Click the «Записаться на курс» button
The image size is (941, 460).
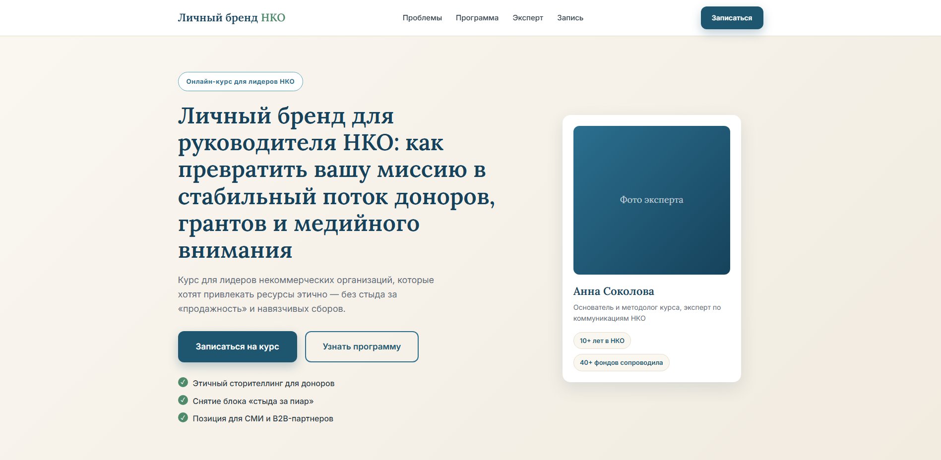point(238,346)
